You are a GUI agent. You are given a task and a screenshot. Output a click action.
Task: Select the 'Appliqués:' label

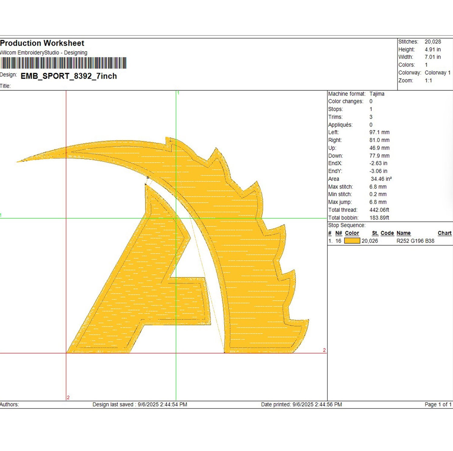coord(340,125)
